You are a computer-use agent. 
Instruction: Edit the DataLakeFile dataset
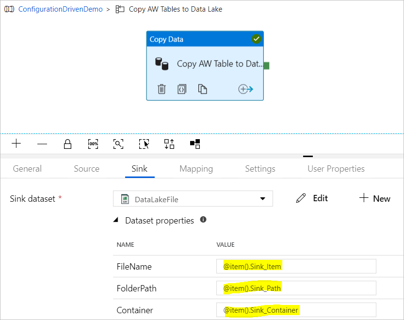[x=312, y=198]
